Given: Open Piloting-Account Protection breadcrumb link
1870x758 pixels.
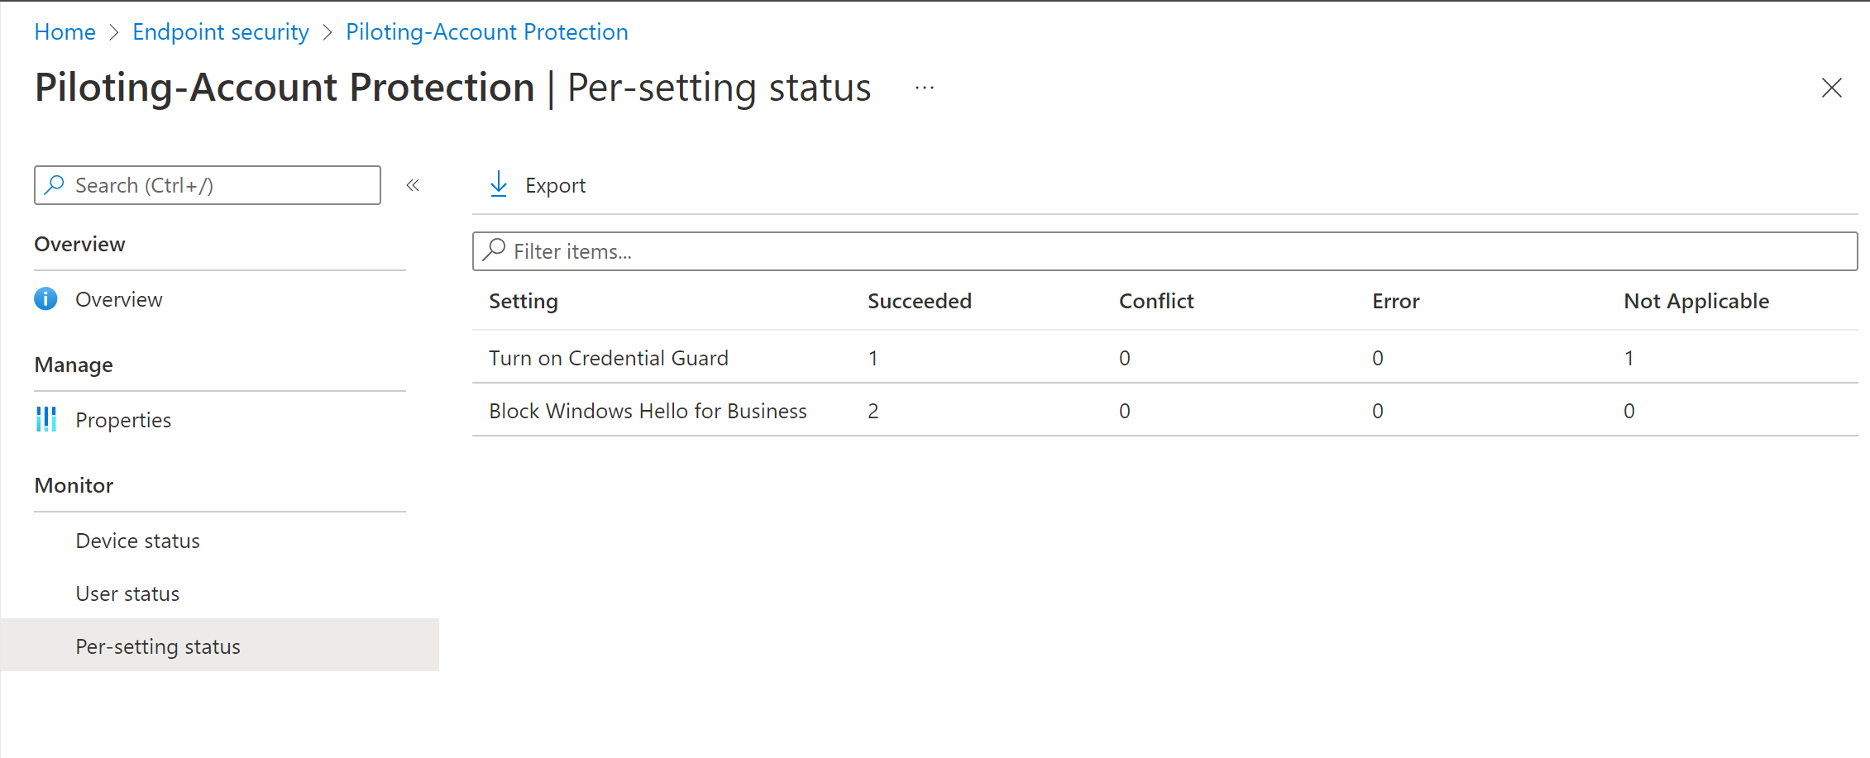Looking at the screenshot, I should 486,31.
